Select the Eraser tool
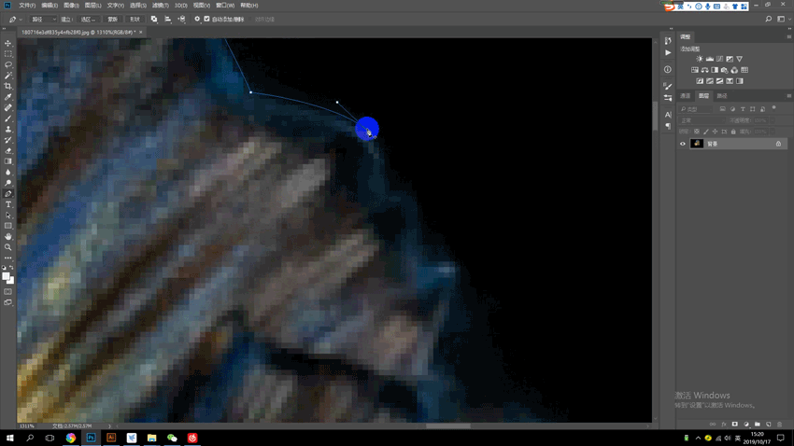 (x=8, y=151)
